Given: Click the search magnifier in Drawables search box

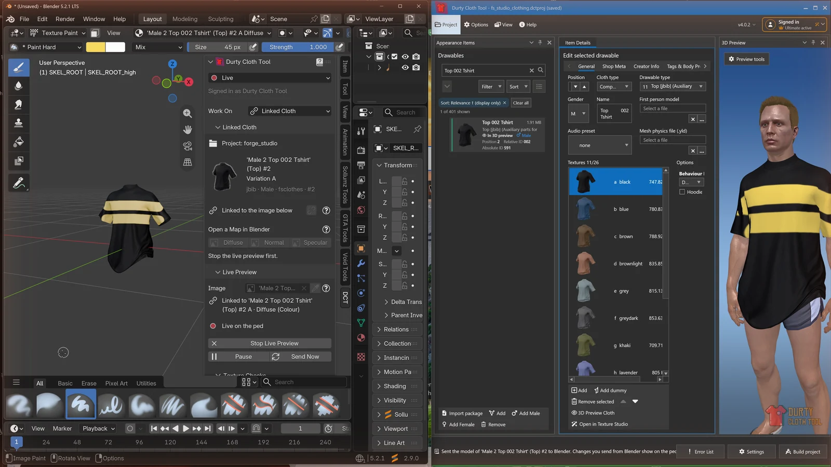Looking at the screenshot, I should coord(541,70).
